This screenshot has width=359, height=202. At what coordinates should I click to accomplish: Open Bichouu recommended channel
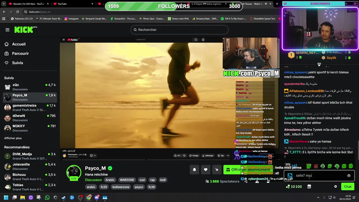coord(30,177)
